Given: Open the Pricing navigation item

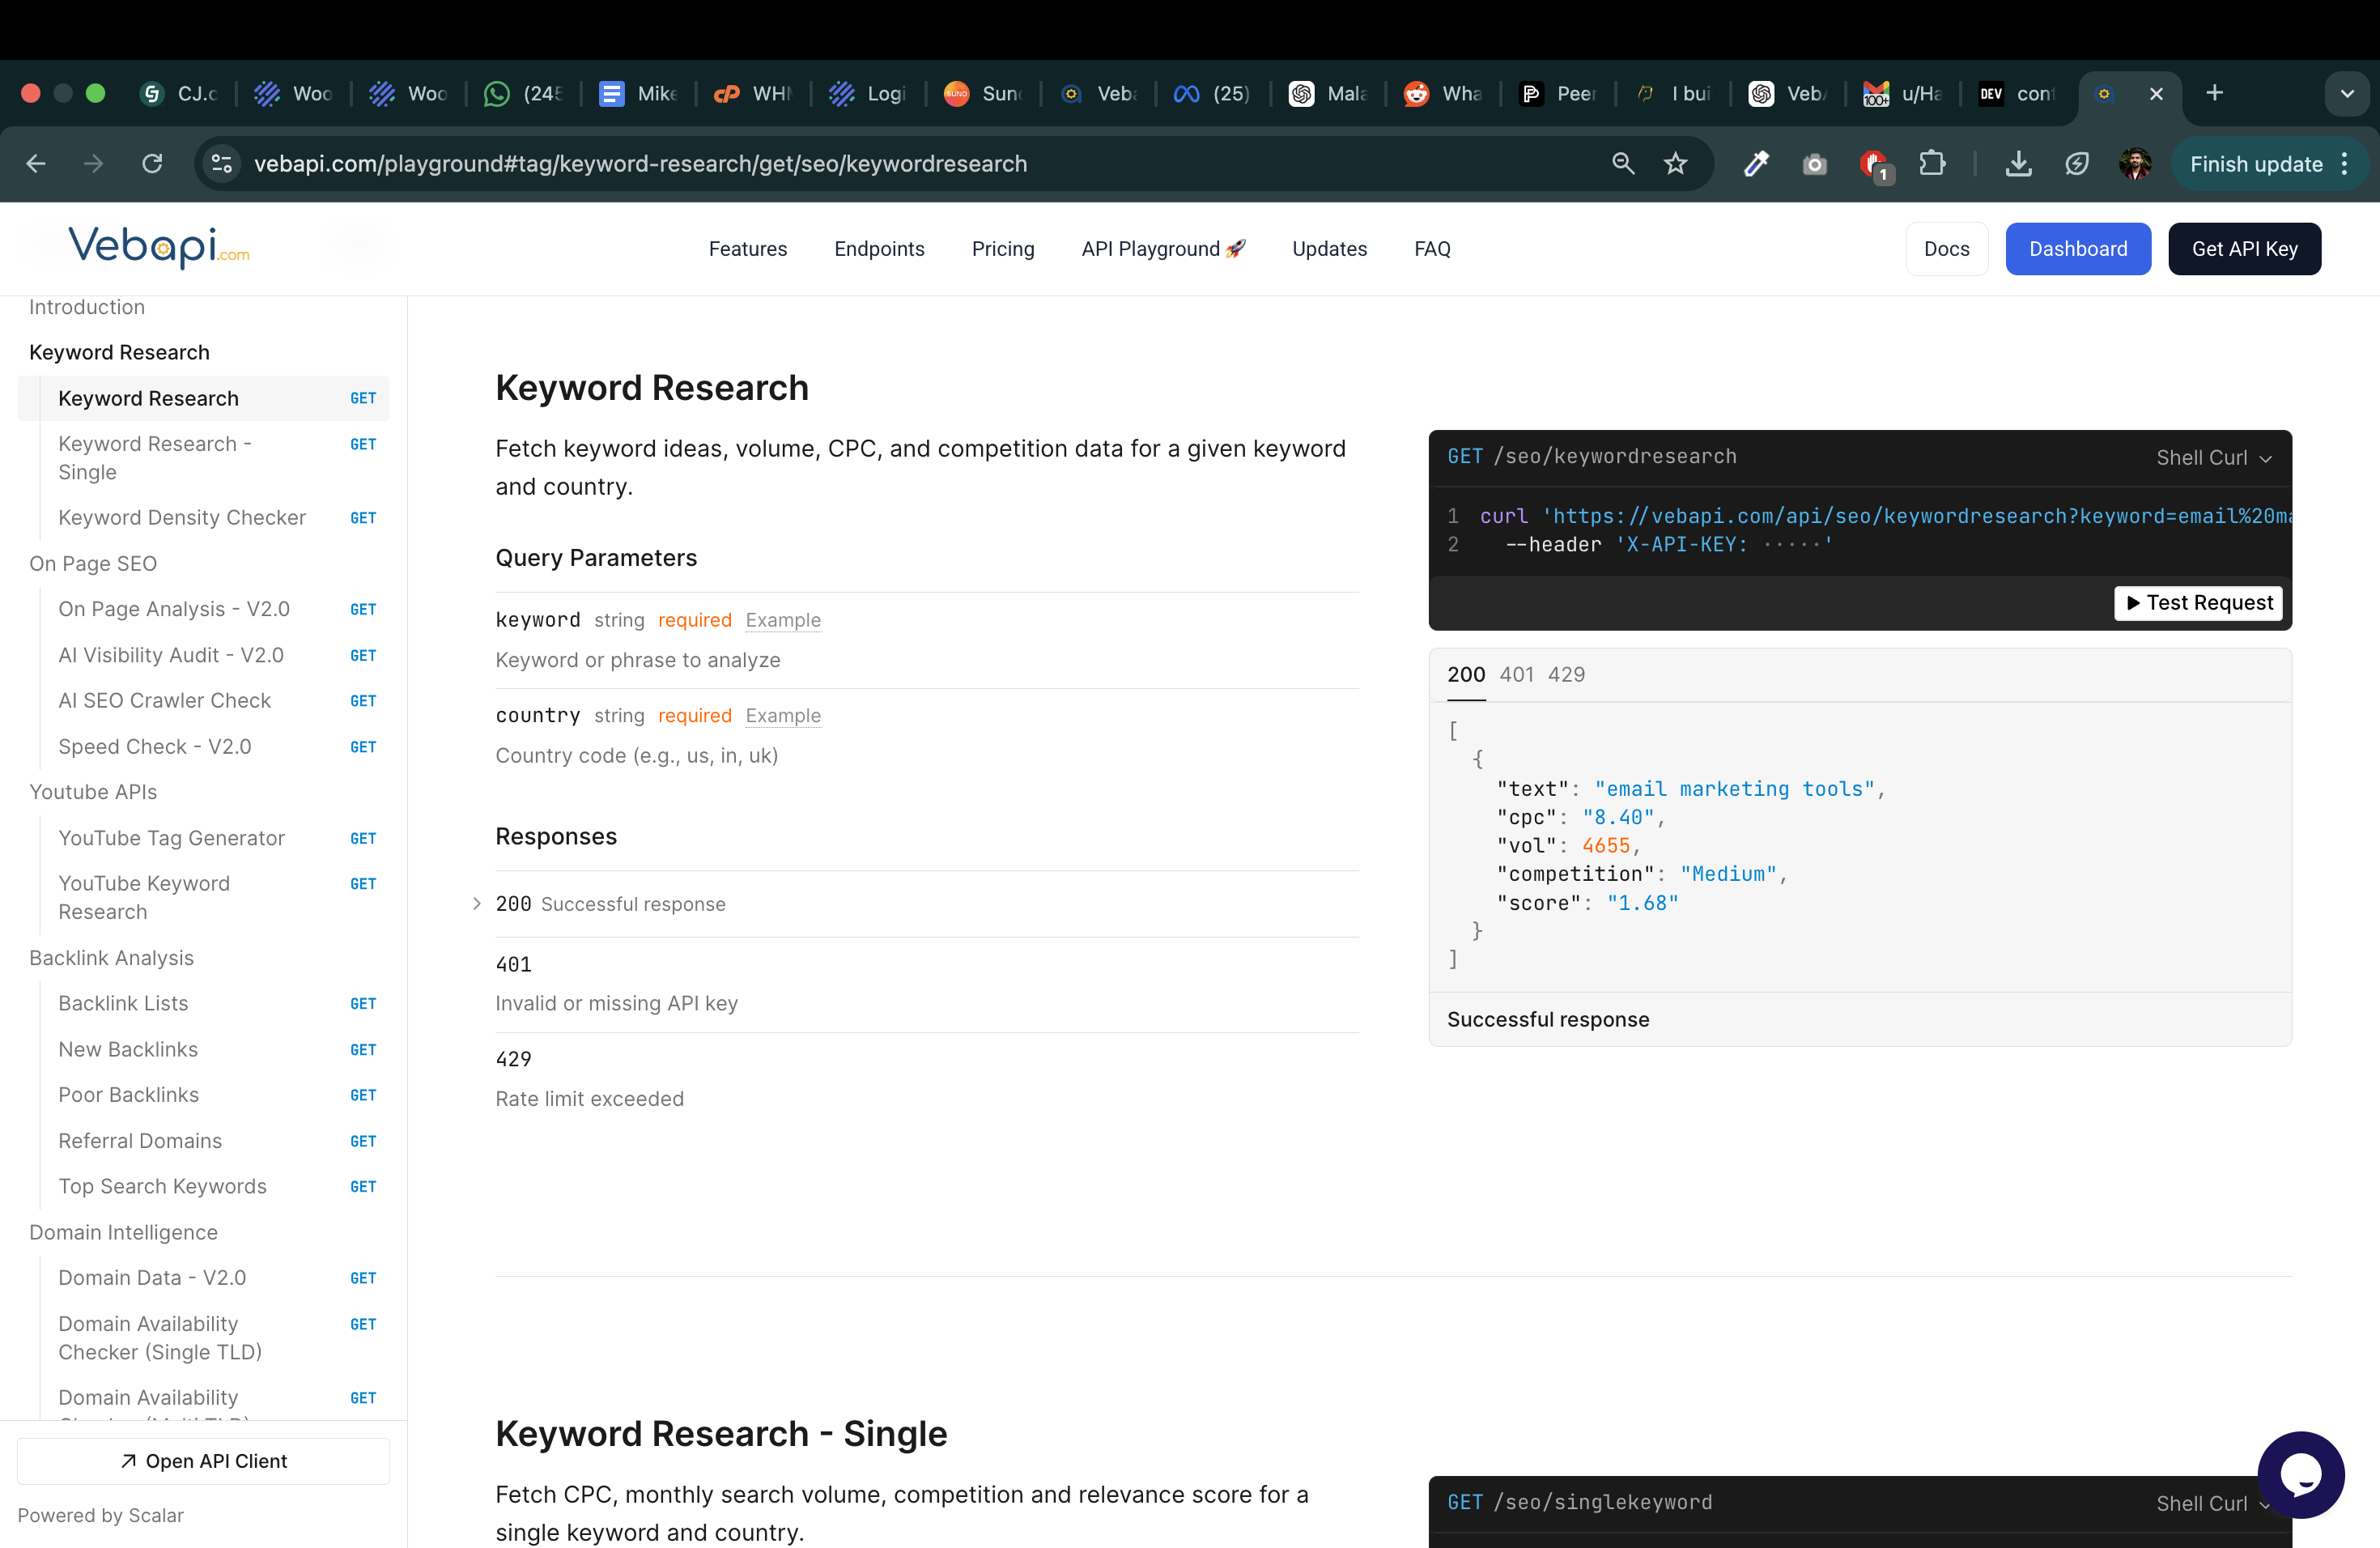Looking at the screenshot, I should pos(1003,248).
